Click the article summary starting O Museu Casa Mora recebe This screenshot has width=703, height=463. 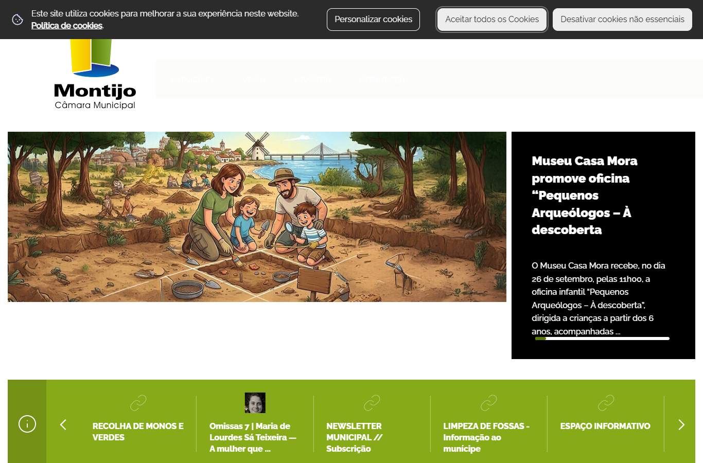click(x=599, y=298)
